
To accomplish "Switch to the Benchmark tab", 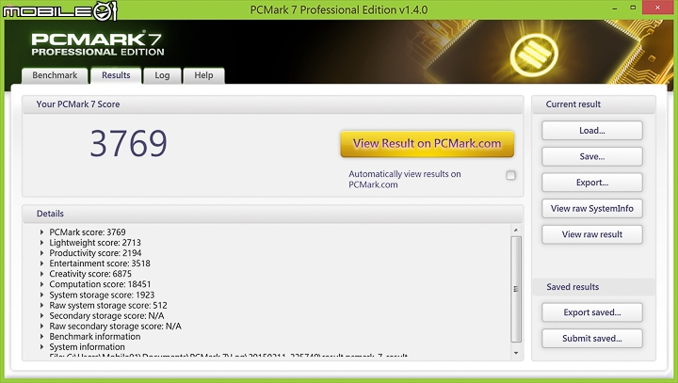I will point(55,75).
